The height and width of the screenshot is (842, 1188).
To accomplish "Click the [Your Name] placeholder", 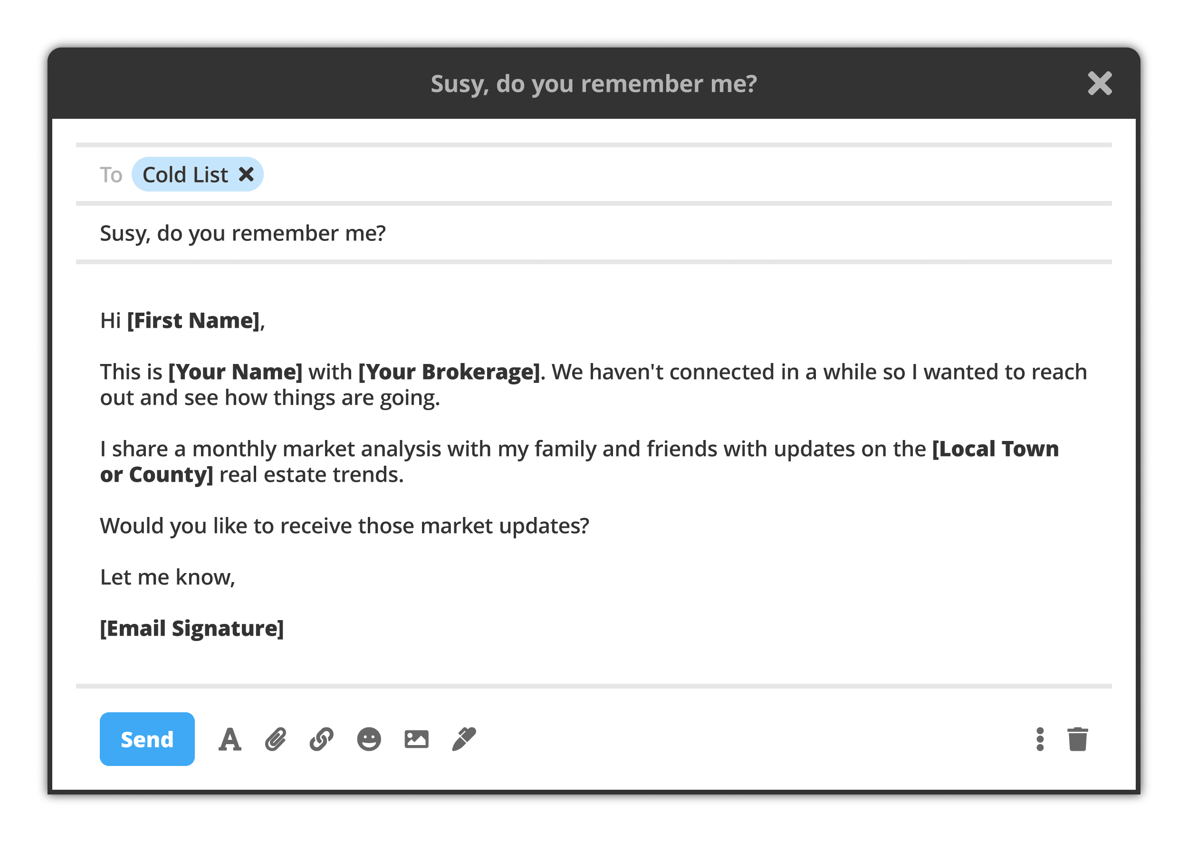I will point(235,372).
